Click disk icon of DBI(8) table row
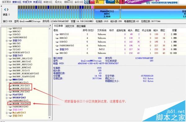 [x=57, y=53]
